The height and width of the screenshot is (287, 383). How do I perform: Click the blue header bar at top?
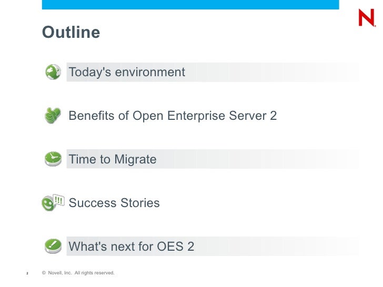[190, 5]
